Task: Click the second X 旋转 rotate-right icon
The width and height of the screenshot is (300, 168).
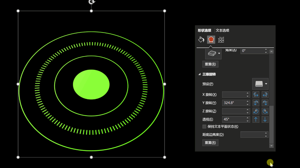Action: [x=265, y=95]
